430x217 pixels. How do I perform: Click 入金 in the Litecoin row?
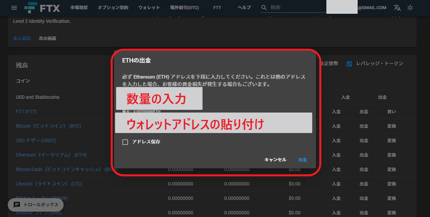tap(336, 184)
